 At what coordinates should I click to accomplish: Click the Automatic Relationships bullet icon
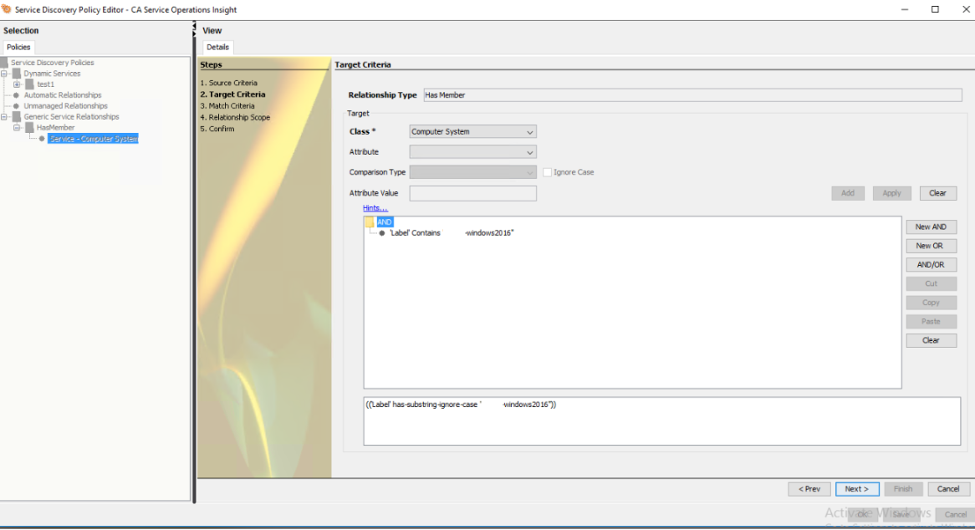(17, 95)
